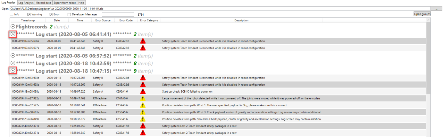Viewport: 443px width, 137px height.
Task: Click yellow warning icon on Shoulder deviation row
Action: pos(143,119)
